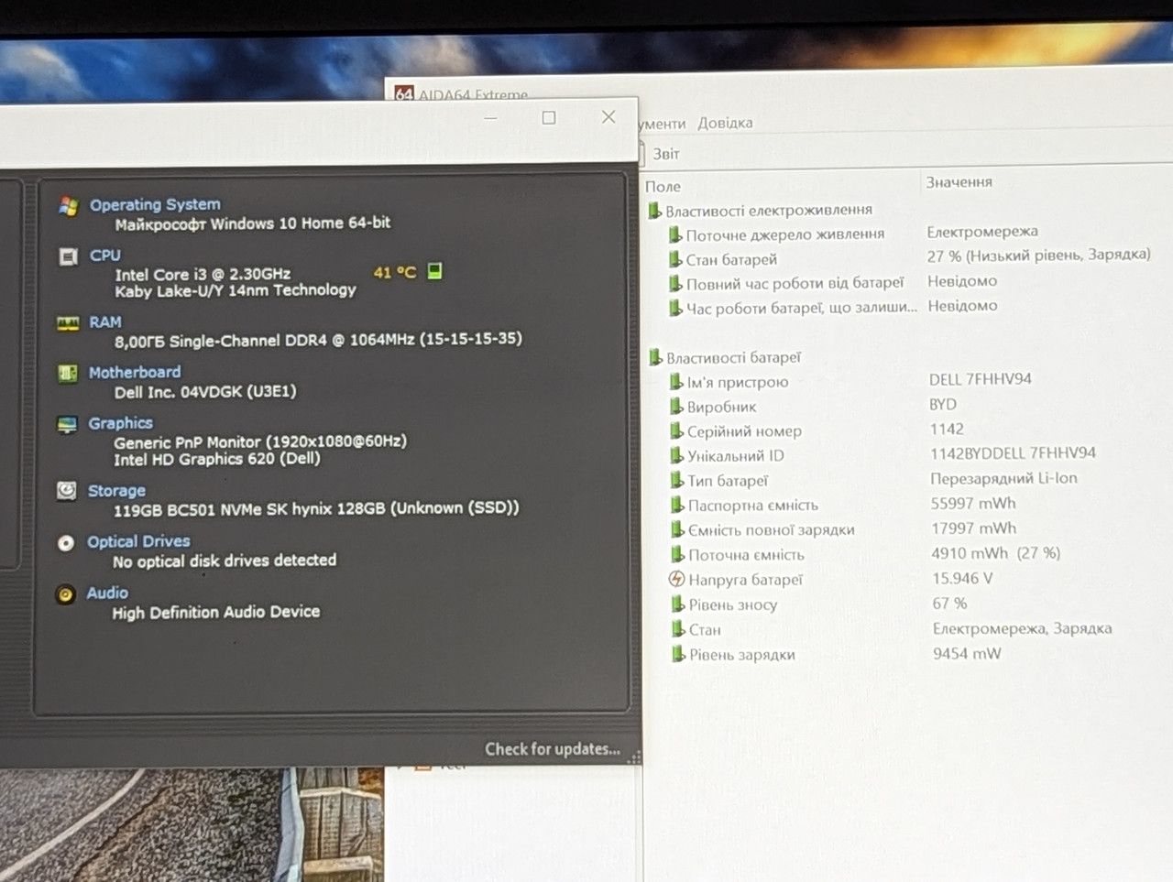Click the battery icon beside Властивості електроживлення

click(654, 211)
